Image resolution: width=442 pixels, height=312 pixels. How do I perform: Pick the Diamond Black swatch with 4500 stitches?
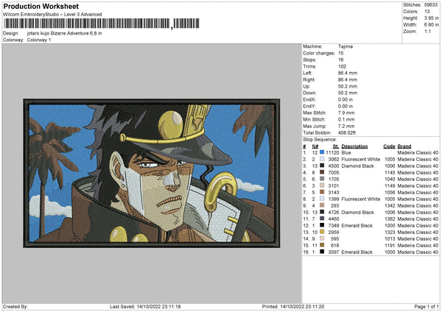tap(322, 166)
